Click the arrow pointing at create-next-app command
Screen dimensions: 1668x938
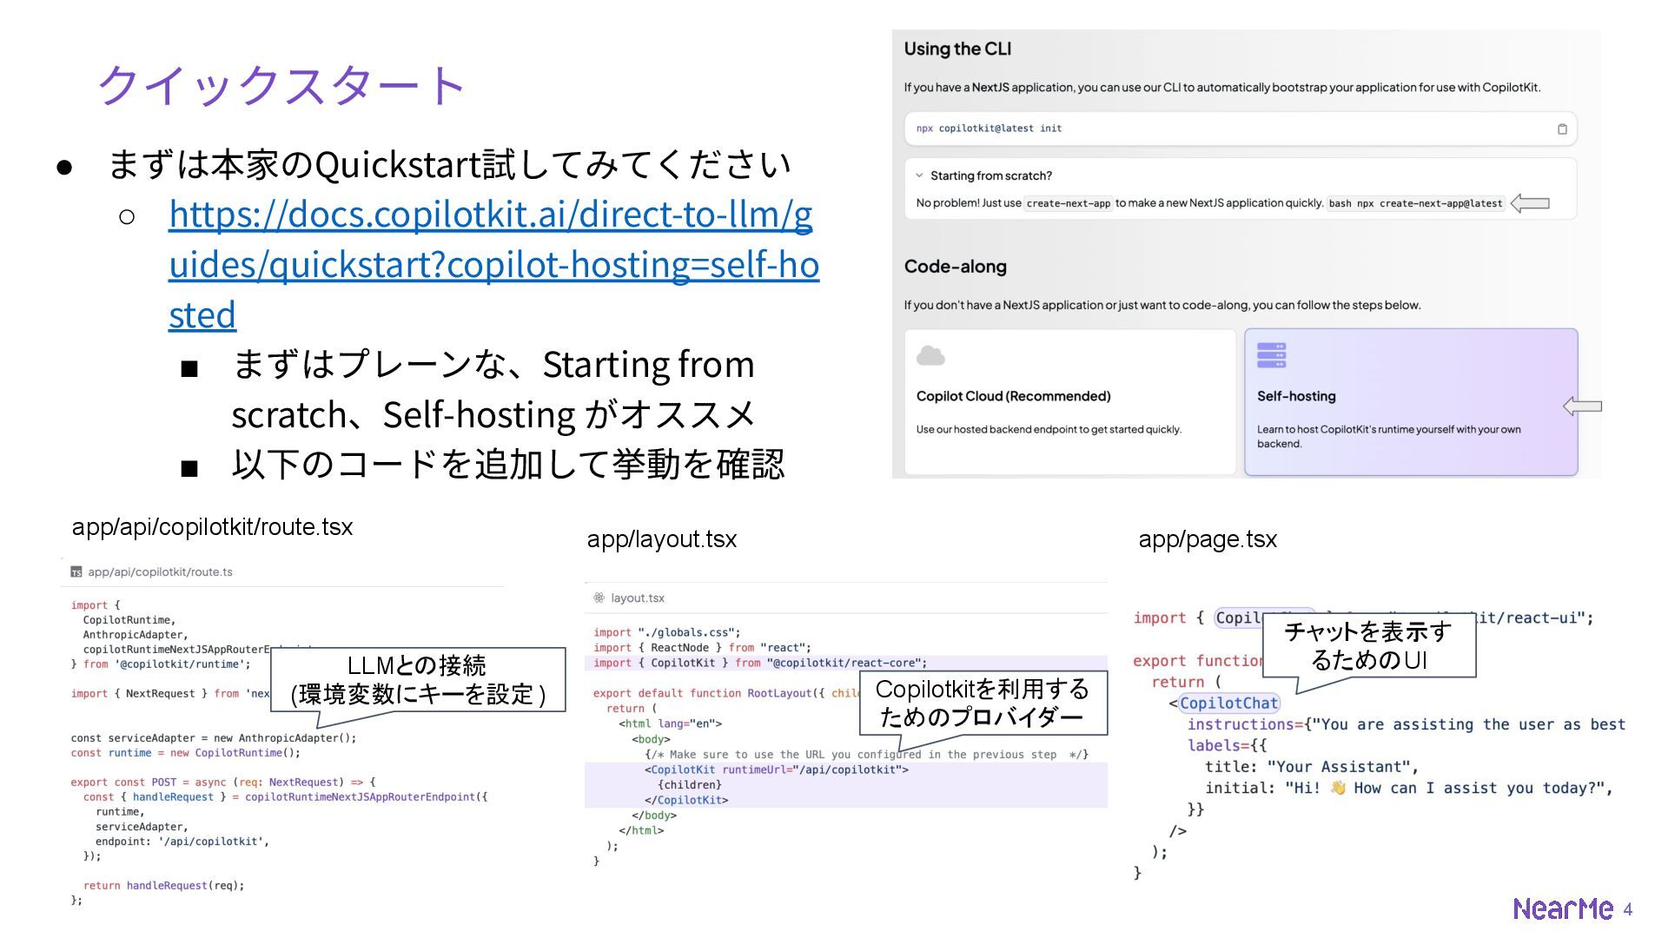1530,203
